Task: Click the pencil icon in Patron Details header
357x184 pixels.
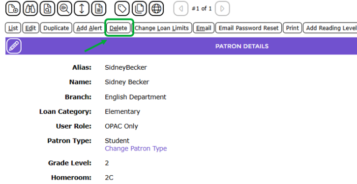Action: (14, 46)
